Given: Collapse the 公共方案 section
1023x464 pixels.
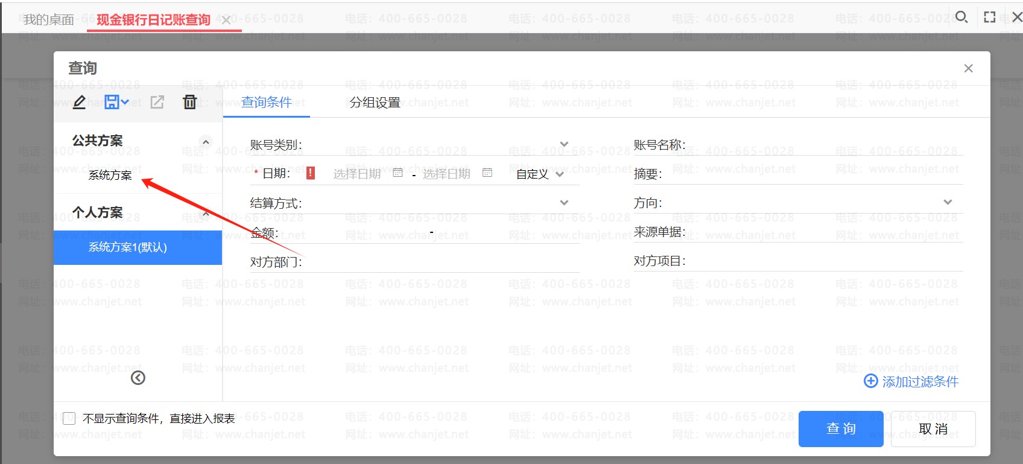Looking at the screenshot, I should [206, 142].
